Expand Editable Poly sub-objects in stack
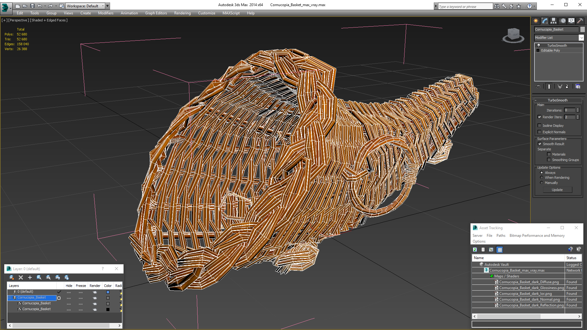Image resolution: width=587 pixels, height=330 pixels. pyautogui.click(x=538, y=50)
